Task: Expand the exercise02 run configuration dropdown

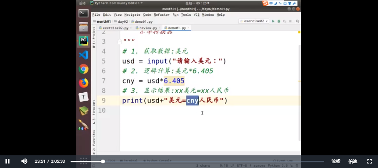Action: tap(254, 21)
